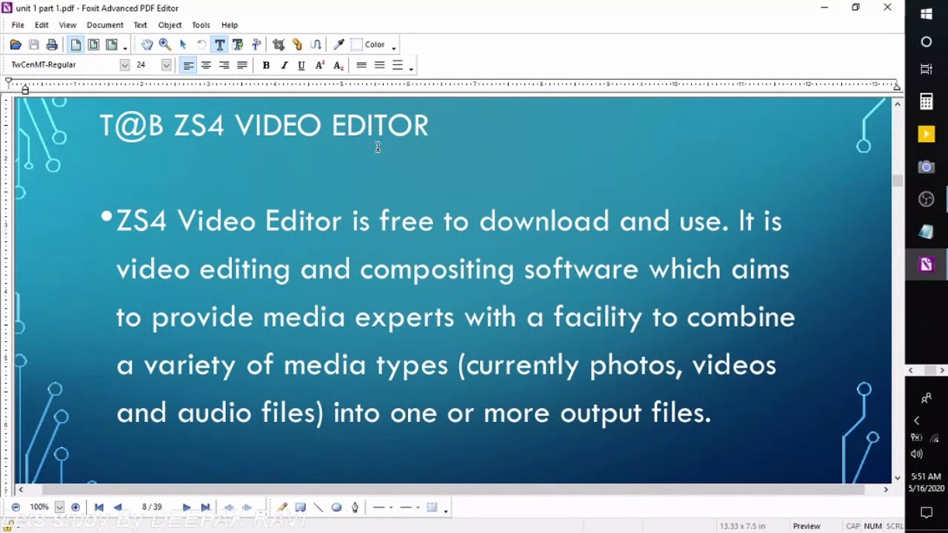Select second page layout view icon
948x533 pixels.
click(x=93, y=45)
